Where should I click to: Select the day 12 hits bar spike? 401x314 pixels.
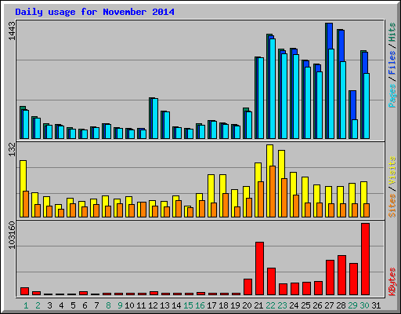coord(150,118)
